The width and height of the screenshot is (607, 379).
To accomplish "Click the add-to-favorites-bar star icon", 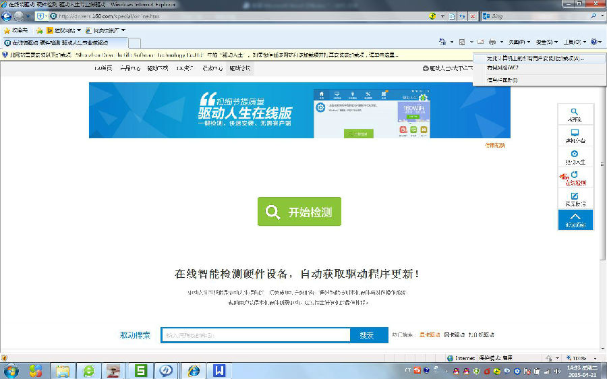I will [x=40, y=30].
